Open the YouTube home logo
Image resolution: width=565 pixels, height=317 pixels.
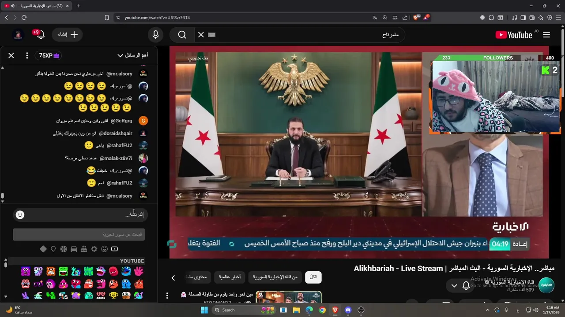coord(514,35)
